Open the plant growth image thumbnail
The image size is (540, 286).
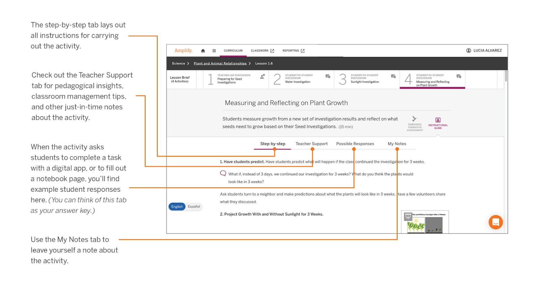pyautogui.click(x=425, y=223)
